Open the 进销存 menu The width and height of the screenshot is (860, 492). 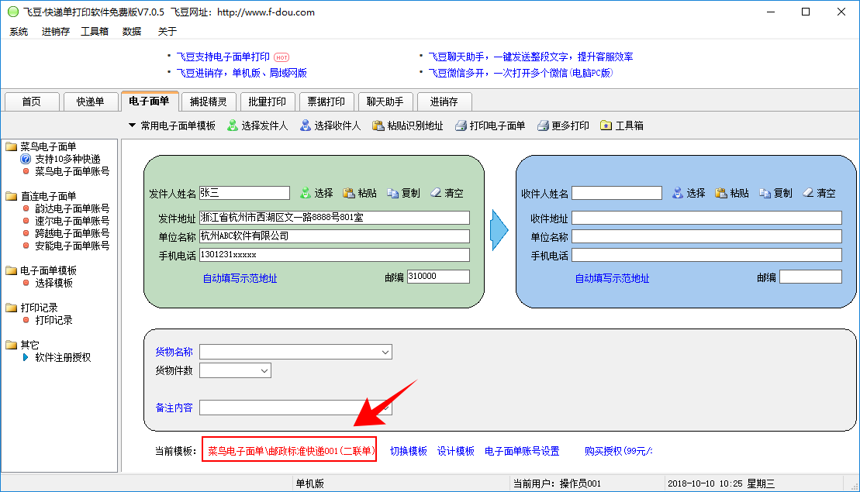tap(55, 32)
